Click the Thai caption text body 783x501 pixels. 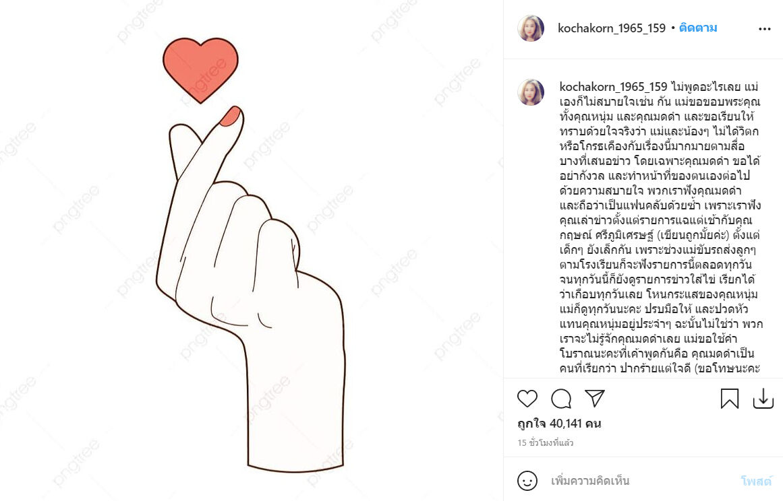(660, 228)
